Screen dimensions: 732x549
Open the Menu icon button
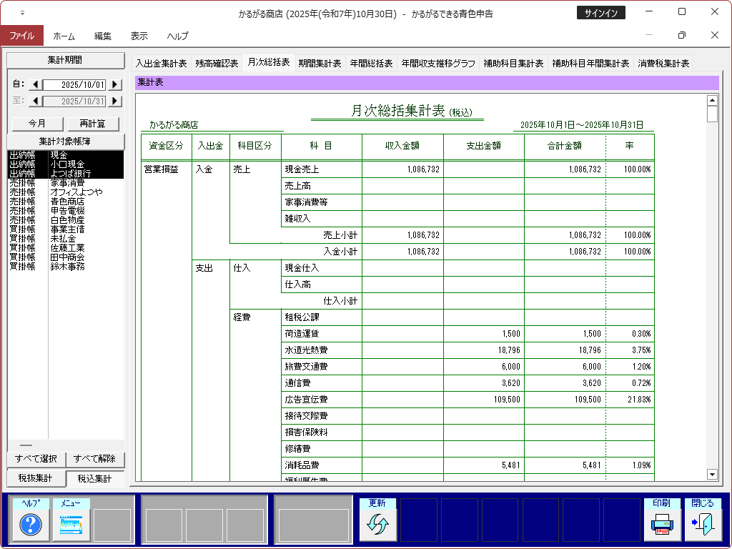[71, 525]
